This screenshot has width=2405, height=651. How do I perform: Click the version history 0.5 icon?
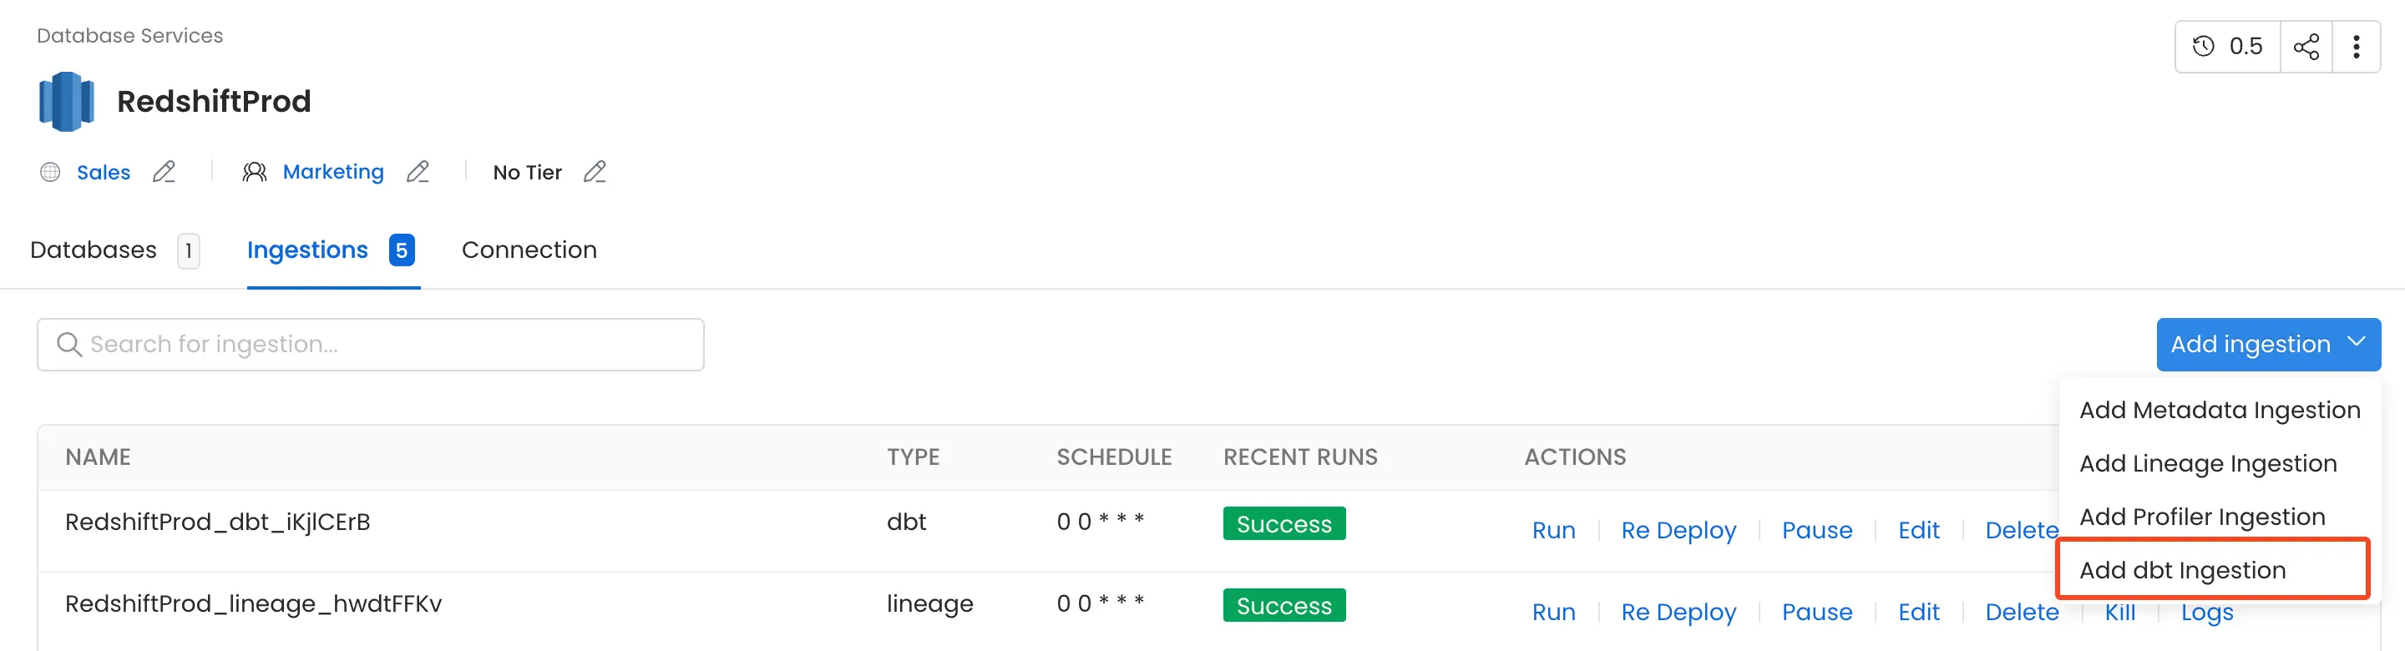pos(2228,47)
